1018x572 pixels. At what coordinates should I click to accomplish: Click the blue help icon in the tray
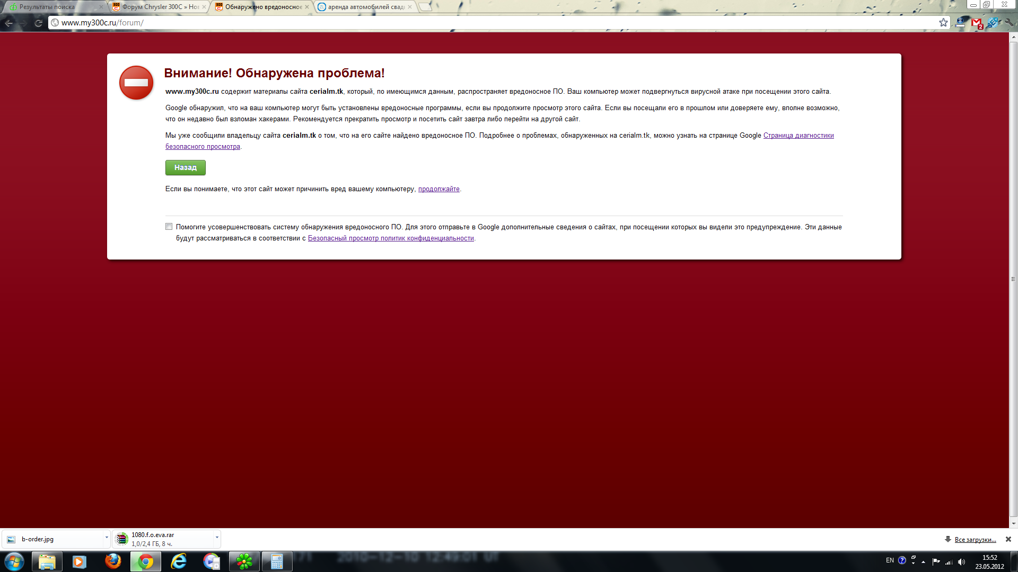(x=902, y=560)
